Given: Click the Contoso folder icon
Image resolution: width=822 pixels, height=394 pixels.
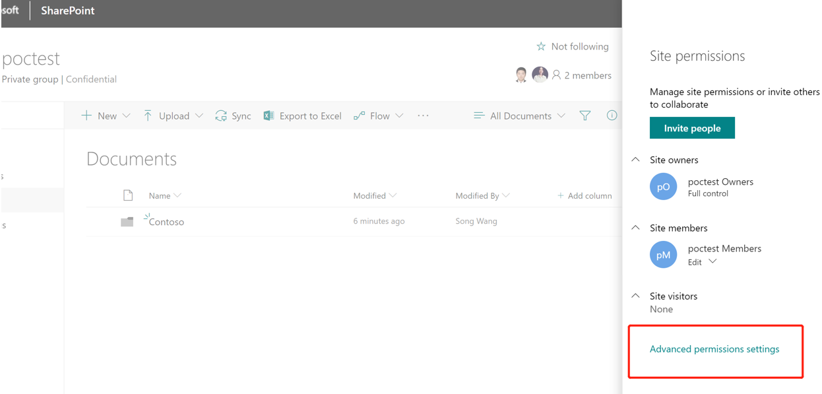Looking at the screenshot, I should [x=127, y=222].
